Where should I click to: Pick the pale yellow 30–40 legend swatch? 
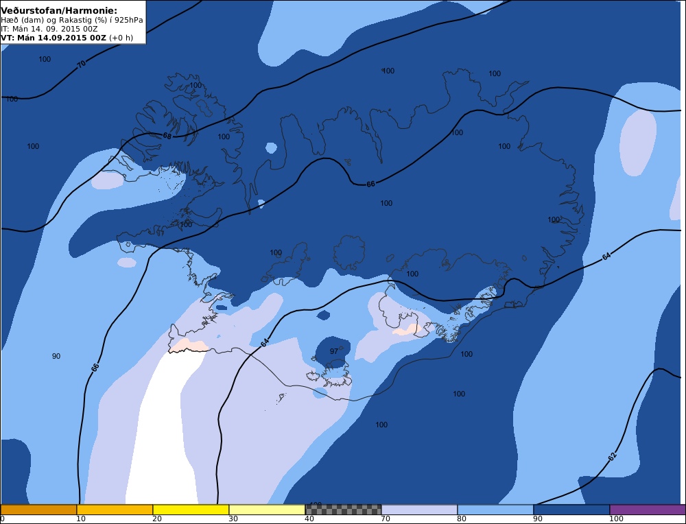click(267, 510)
